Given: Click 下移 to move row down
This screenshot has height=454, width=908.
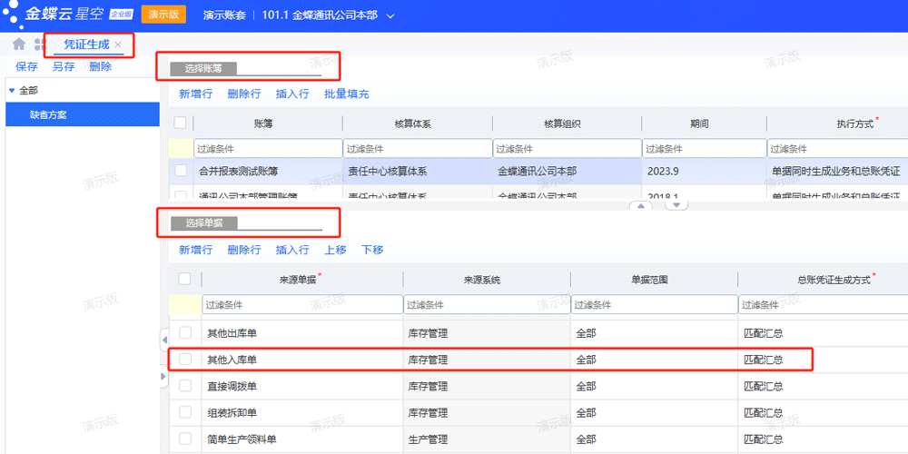Looking at the screenshot, I should pos(372,250).
